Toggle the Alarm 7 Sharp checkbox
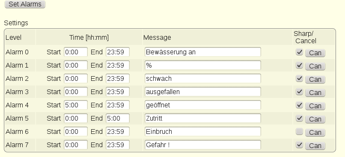This screenshot has height=157, width=345. tap(299, 145)
